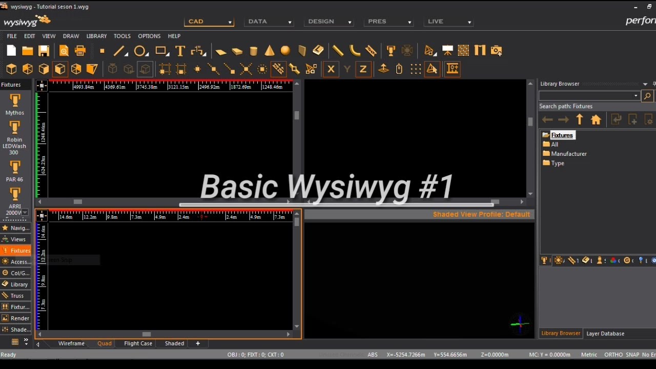Open the Library Browser search dropdown
This screenshot has width=656, height=369.
pyautogui.click(x=636, y=96)
